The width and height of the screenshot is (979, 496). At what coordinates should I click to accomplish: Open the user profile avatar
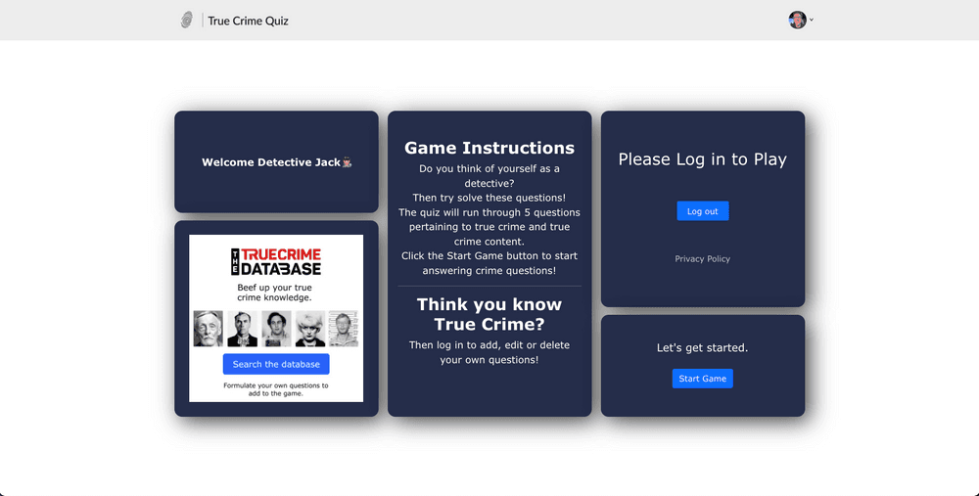pos(797,20)
